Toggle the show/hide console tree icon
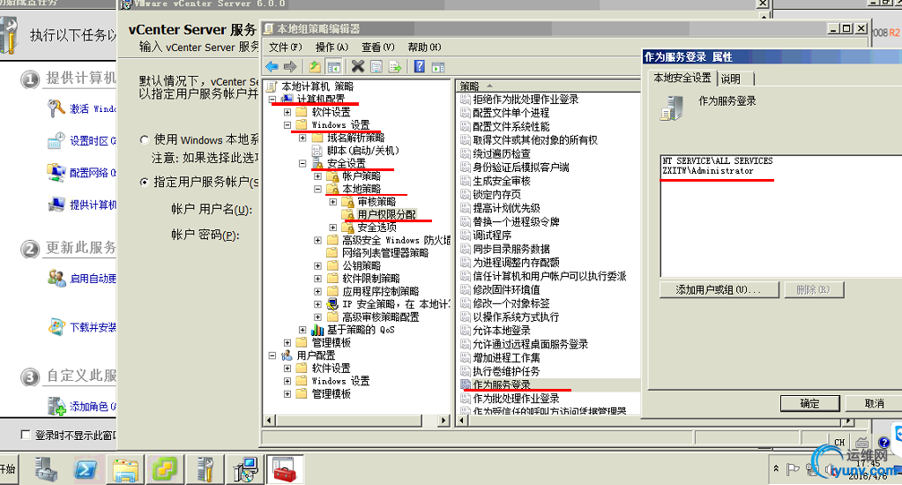This screenshot has height=485, width=902. pos(333,67)
